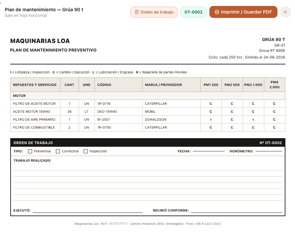Click the Maquinarias Loa footer text
The height and width of the screenshot is (234, 295).
click(147, 224)
